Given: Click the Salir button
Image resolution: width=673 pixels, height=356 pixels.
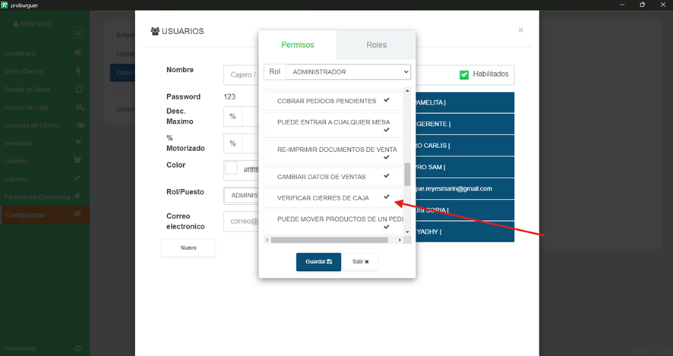Looking at the screenshot, I should pos(361,262).
